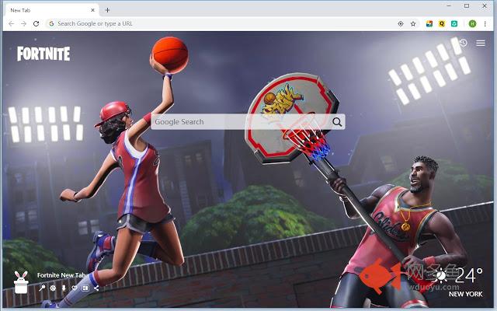The image size is (497, 311).
Task: Open Chrome's three-dot menu
Action: click(x=485, y=24)
